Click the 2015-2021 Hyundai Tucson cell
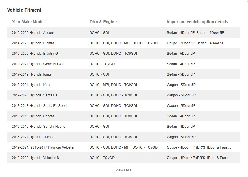 tap(33, 137)
